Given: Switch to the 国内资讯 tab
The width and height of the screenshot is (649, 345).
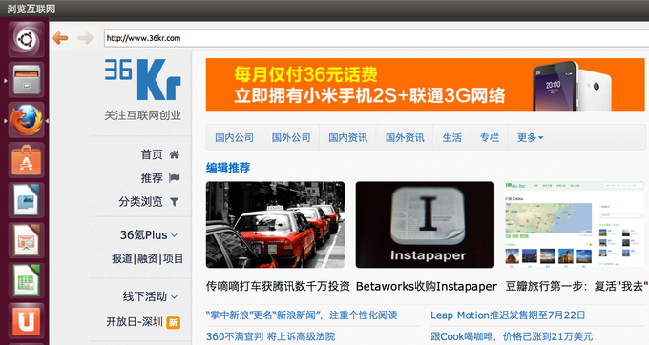Looking at the screenshot, I should tap(347, 137).
